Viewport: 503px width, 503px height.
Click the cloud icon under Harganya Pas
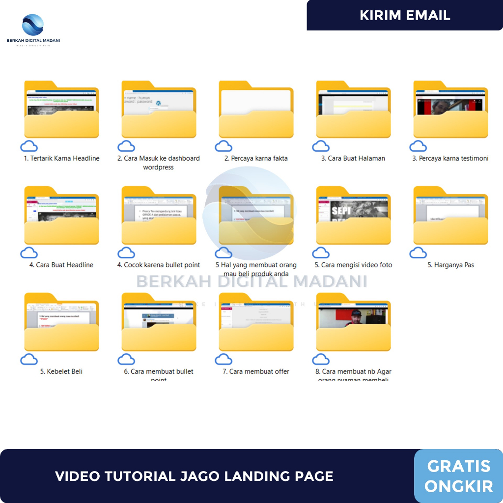[418, 253]
